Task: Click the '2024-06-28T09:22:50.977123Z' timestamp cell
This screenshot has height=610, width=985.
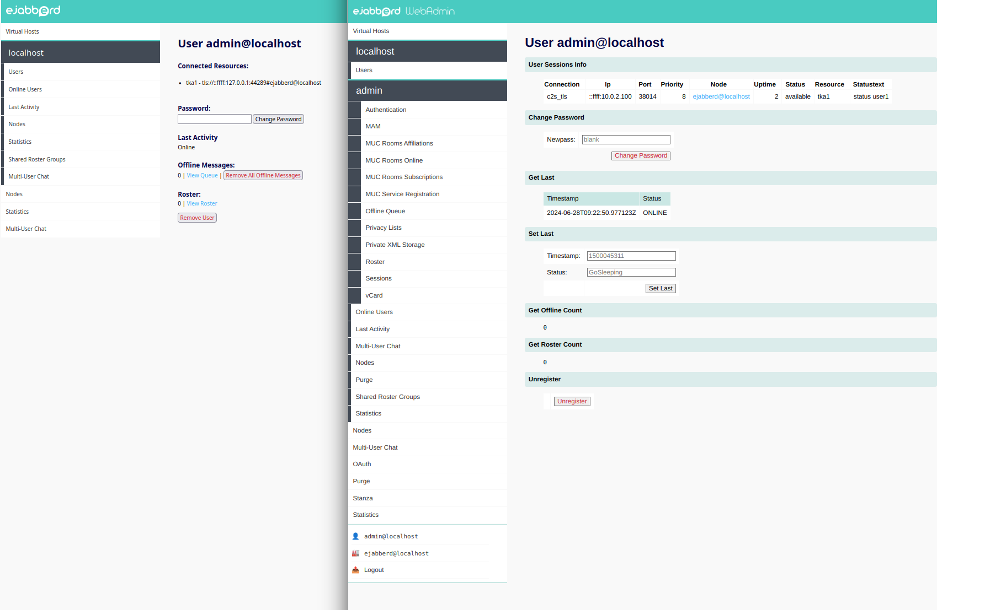Action: [591, 213]
